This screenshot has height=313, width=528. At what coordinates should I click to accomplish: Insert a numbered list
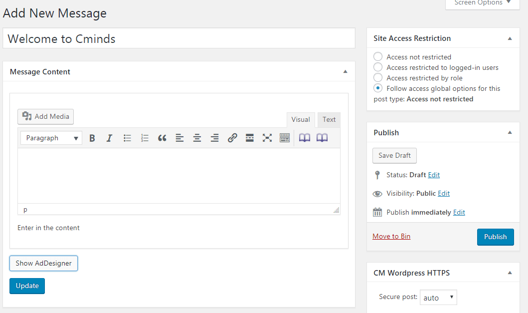(145, 138)
